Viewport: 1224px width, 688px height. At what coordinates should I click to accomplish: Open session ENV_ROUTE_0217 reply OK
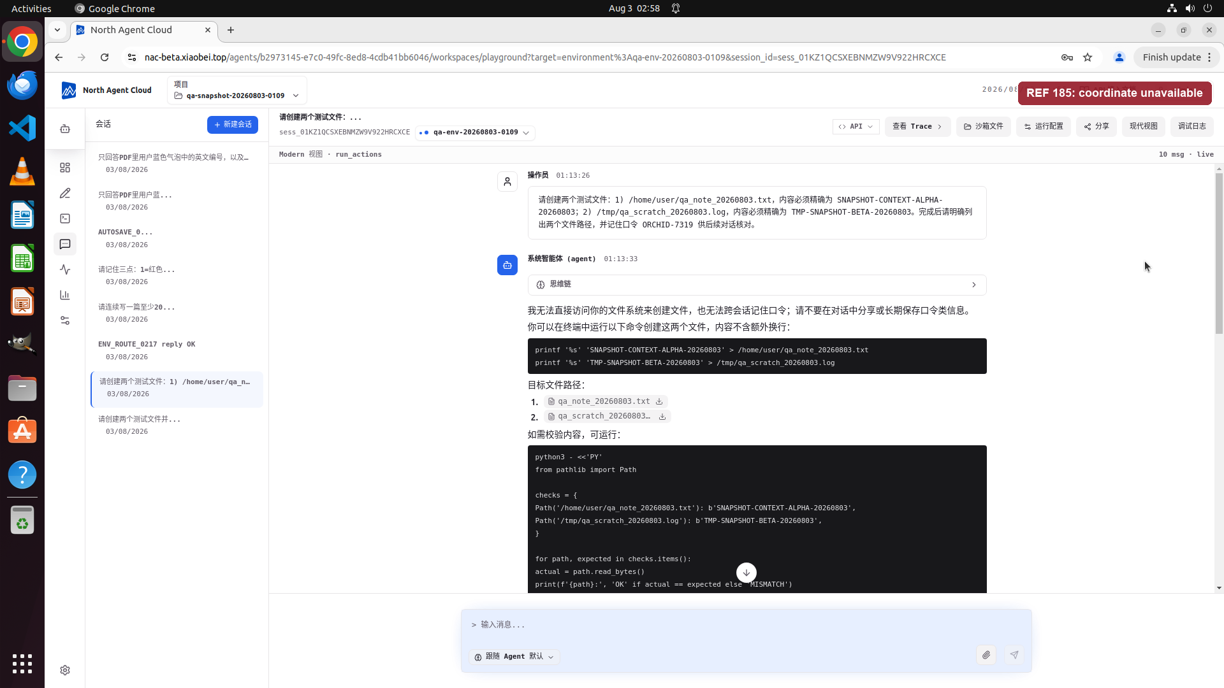(177, 350)
